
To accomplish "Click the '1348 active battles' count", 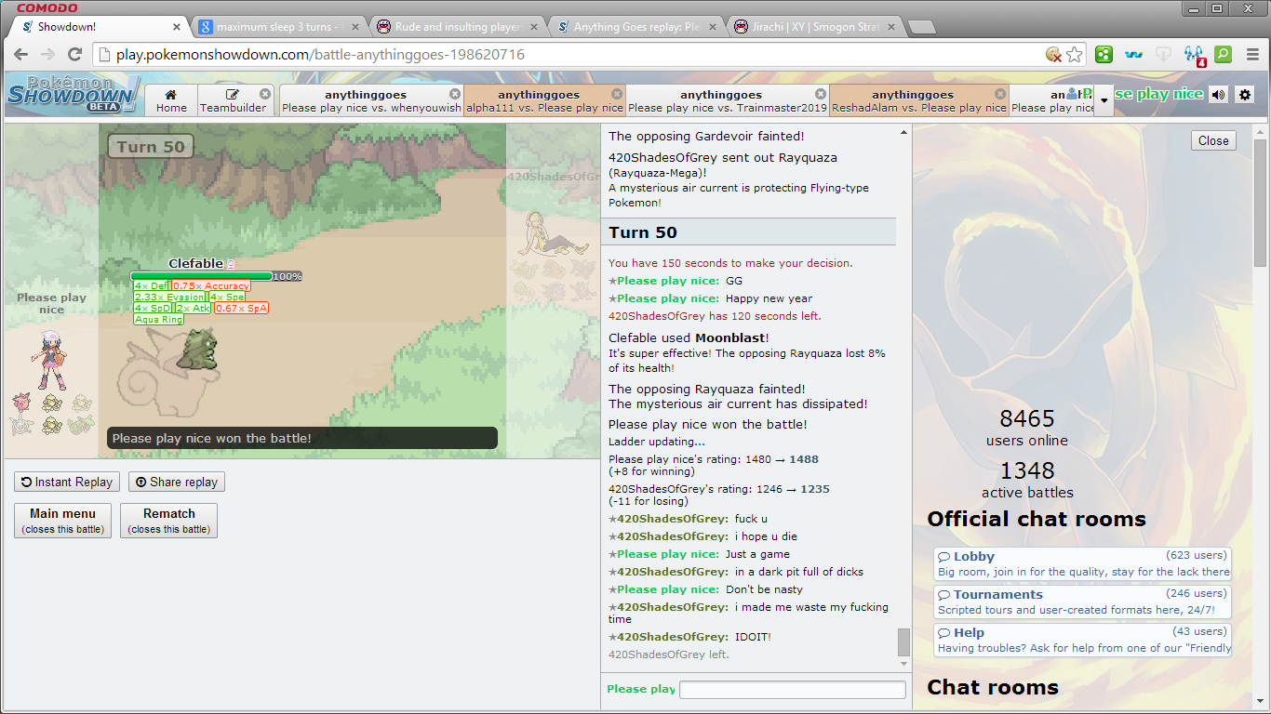I will [1027, 480].
